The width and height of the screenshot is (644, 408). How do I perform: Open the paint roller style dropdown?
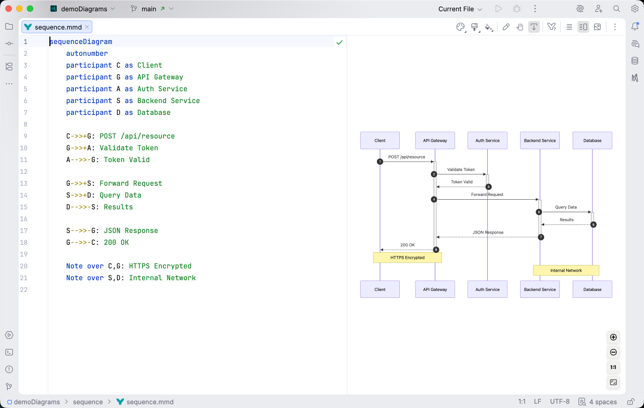[x=474, y=27]
